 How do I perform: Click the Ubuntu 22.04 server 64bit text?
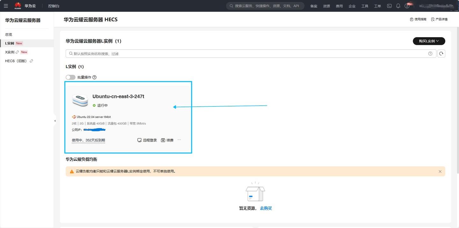[94, 117]
